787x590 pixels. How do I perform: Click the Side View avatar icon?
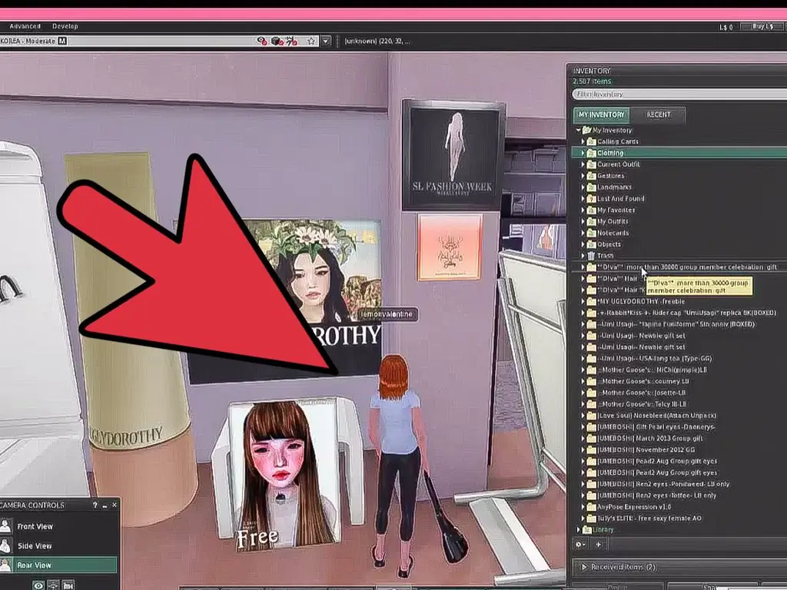[6, 546]
